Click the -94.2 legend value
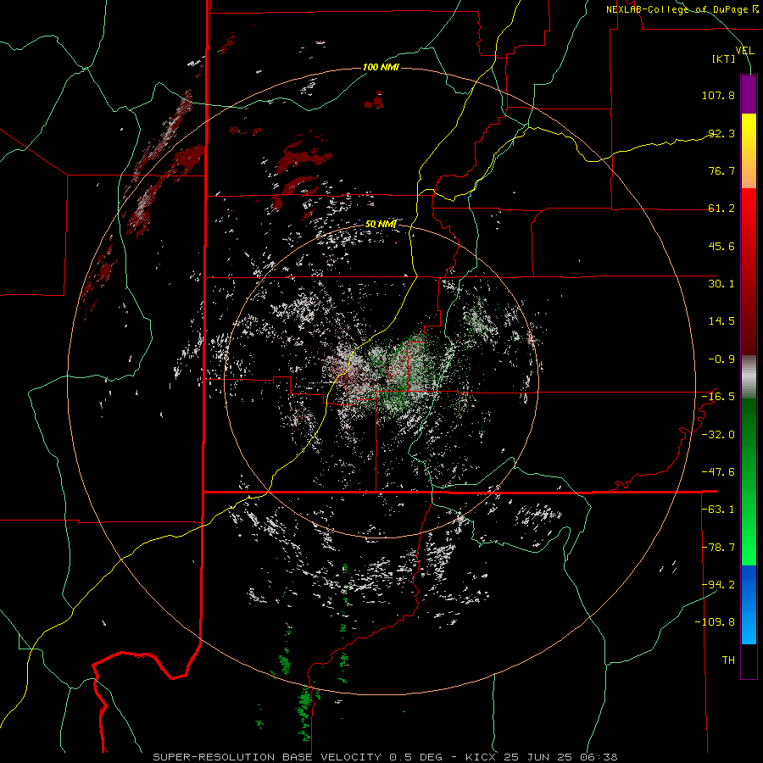Viewport: 763px width, 763px height. coord(718,584)
